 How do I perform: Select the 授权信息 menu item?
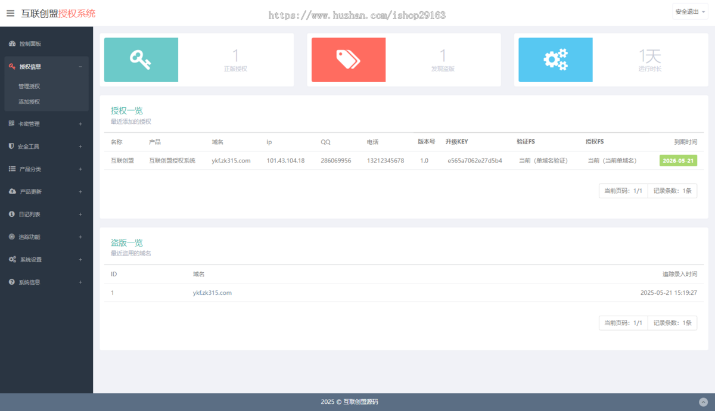point(46,67)
